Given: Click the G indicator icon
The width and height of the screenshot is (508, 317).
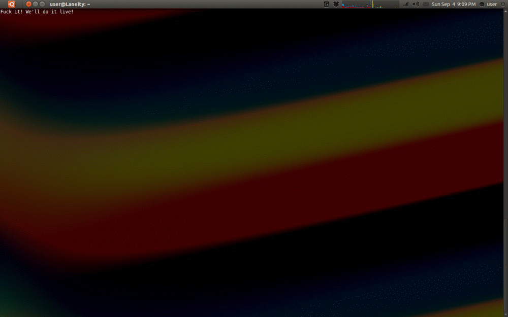Looking at the screenshot, I should [x=326, y=4].
